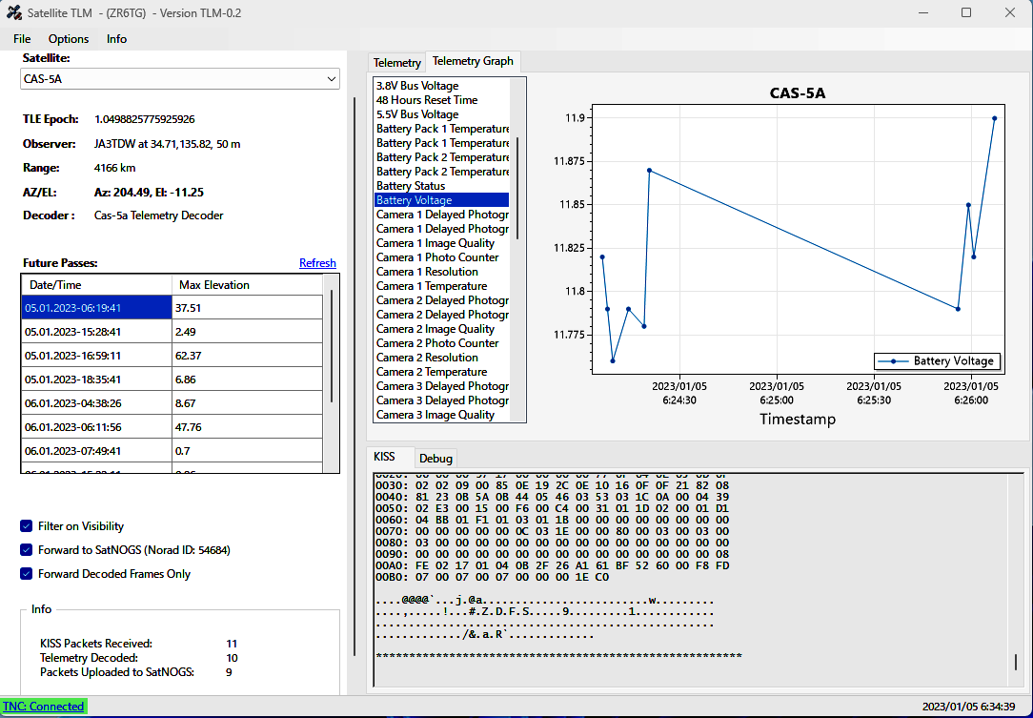Click the status bar date and time
The width and height of the screenshot is (1033, 718).
coord(968,707)
